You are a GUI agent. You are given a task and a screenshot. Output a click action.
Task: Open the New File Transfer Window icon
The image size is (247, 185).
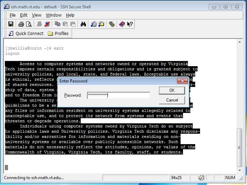101,24
